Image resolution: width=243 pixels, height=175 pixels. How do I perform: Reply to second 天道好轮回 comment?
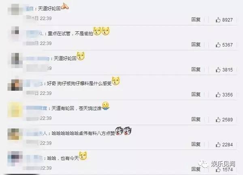(196, 69)
